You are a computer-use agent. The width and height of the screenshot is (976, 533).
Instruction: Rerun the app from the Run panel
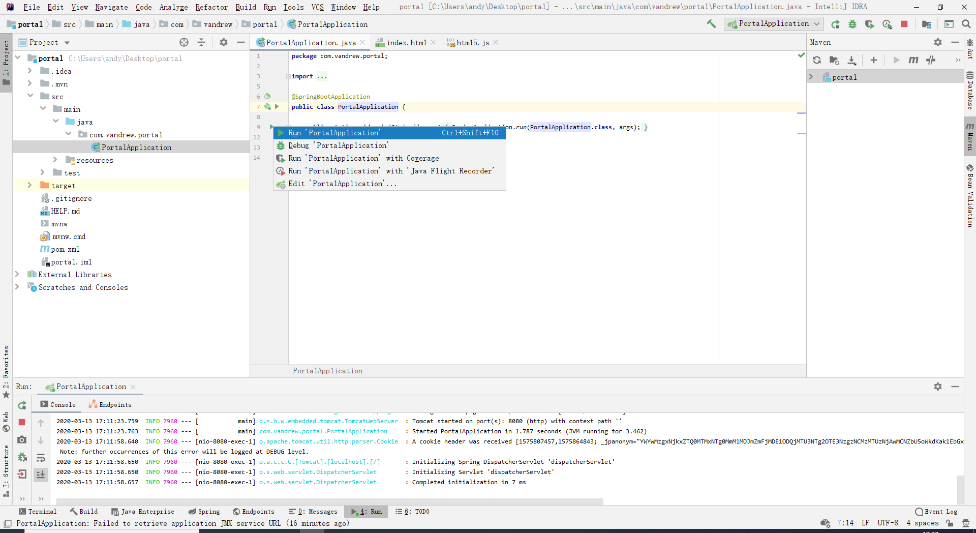click(22, 405)
